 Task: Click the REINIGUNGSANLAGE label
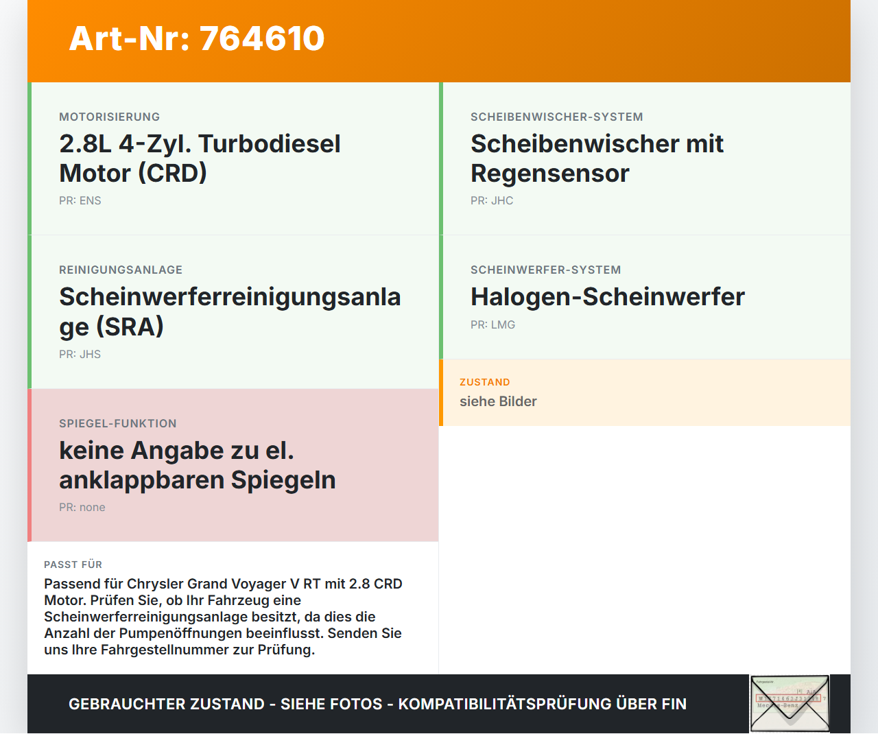pyautogui.click(x=121, y=270)
